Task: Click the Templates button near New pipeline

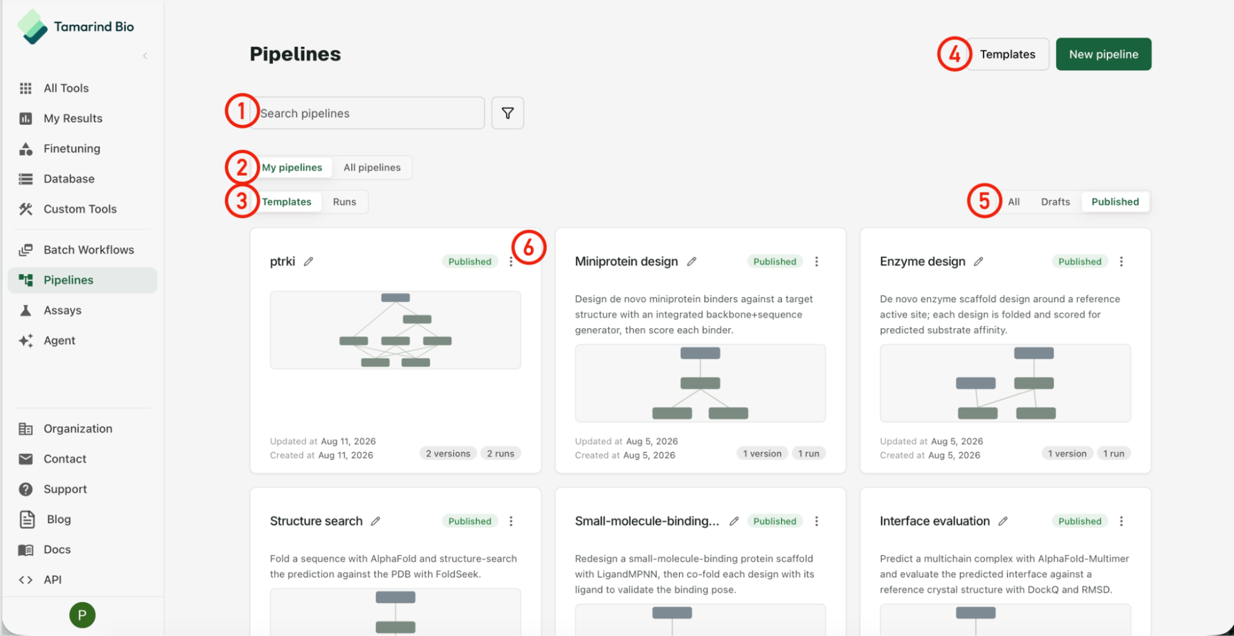Action: click(x=1007, y=54)
